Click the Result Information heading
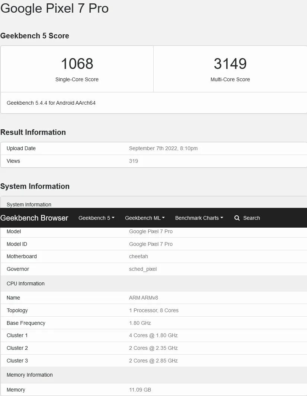This screenshot has height=396, width=307. point(33,132)
